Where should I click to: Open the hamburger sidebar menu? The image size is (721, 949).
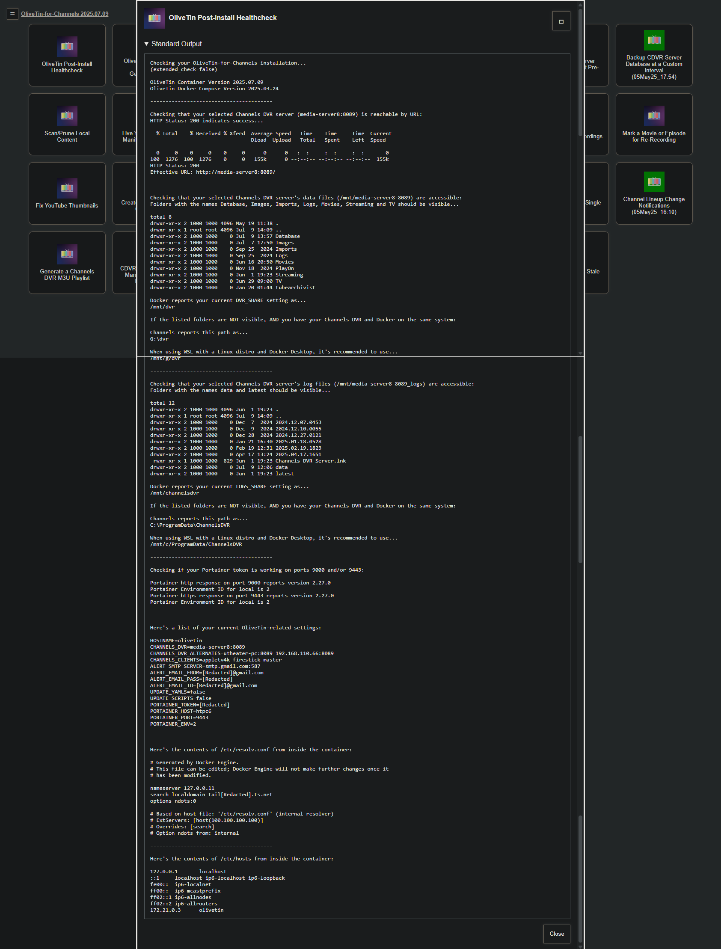tap(12, 14)
